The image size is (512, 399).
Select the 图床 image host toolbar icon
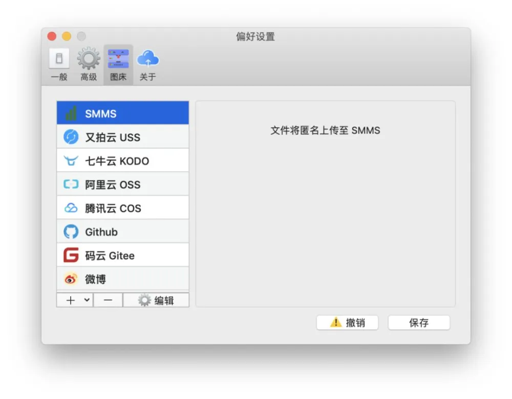[x=118, y=59]
